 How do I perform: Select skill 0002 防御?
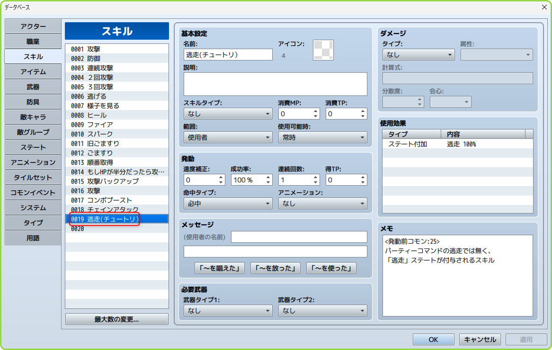click(117, 59)
